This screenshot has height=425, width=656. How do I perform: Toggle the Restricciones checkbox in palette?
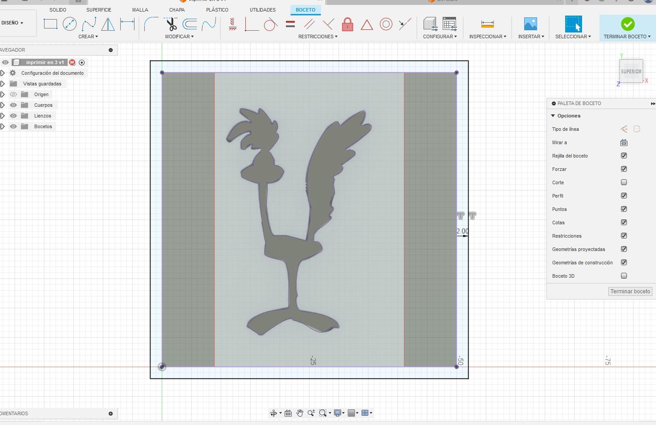(624, 236)
